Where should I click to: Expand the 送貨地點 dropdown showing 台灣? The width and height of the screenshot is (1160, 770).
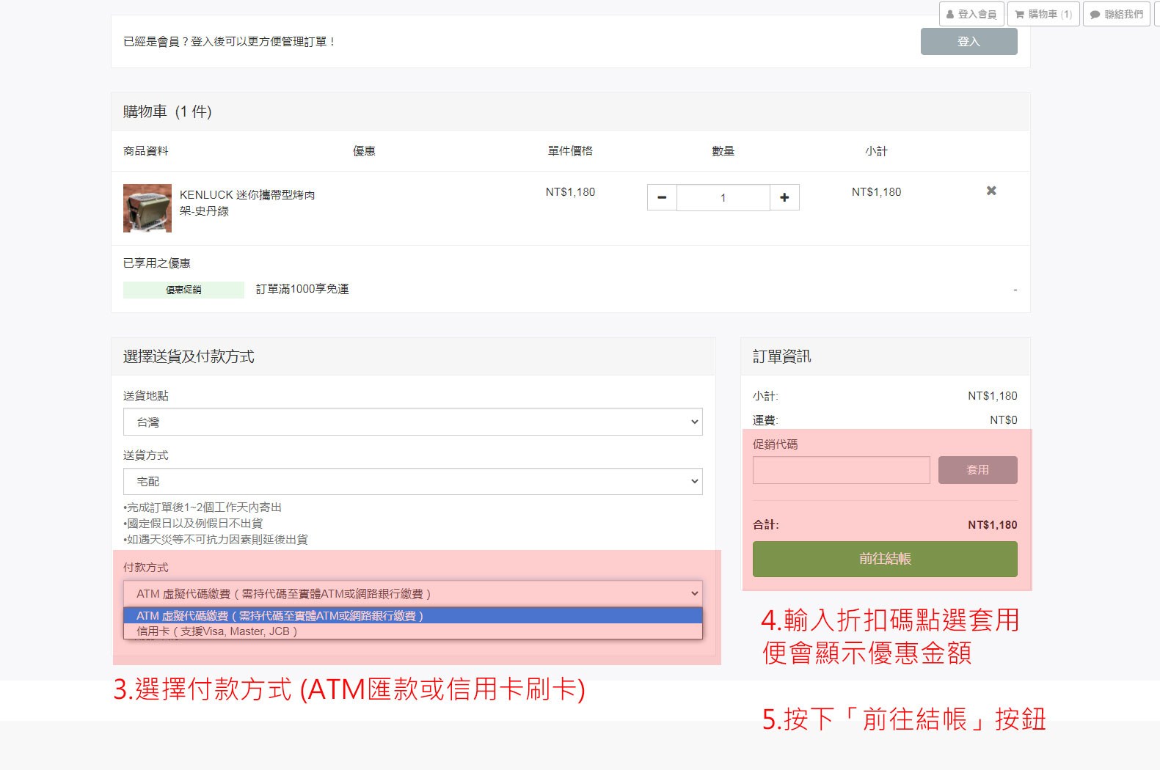point(412,422)
